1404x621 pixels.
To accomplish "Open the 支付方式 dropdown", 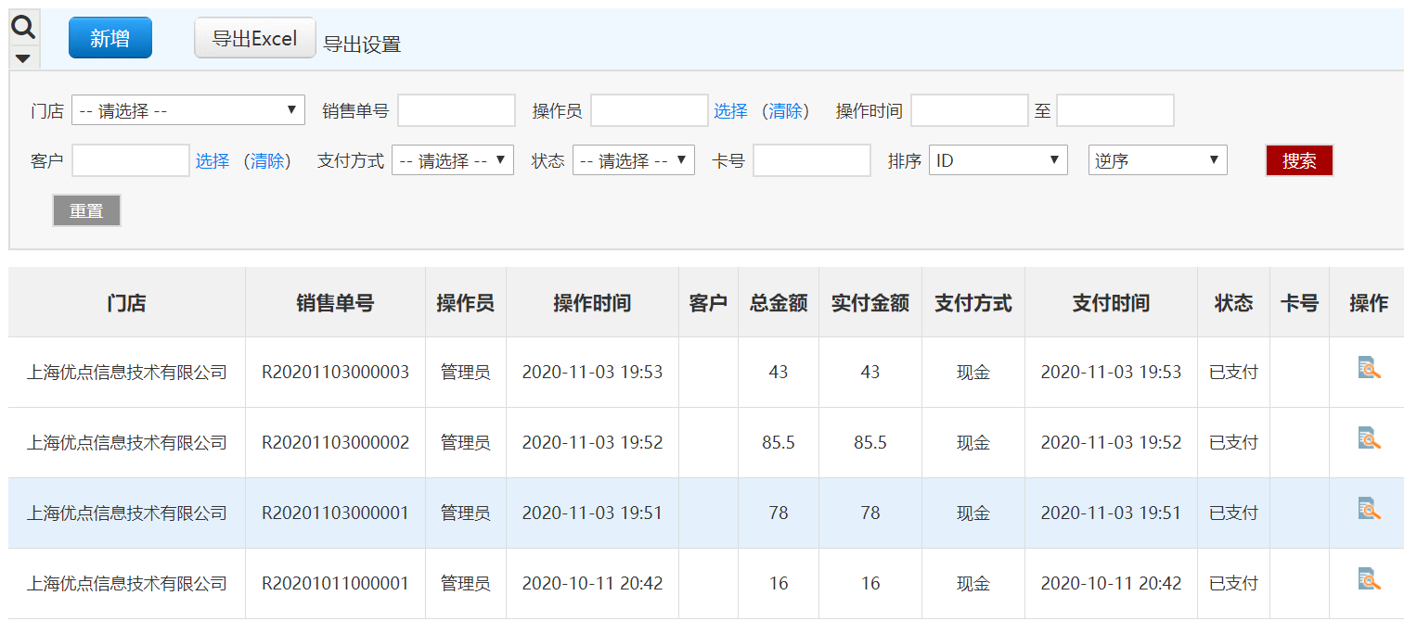I will (x=453, y=160).
